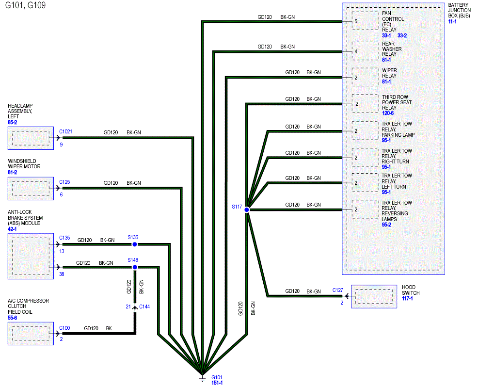Click the G101, G109 page title
Screen dimensions: 478x387
[26, 5]
